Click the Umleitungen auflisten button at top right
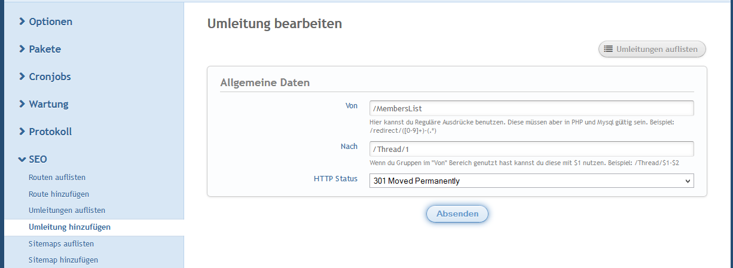Screen dimensions: 733x268 coord(652,49)
